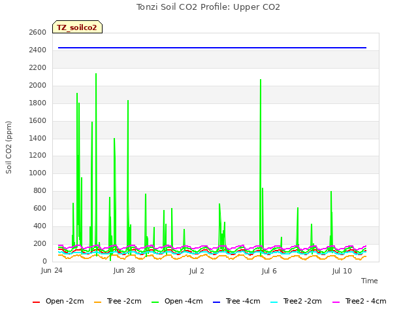Viewport: 418px width, 314px height.
Task: Click the red Open -2cm legend swatch
Action: point(36,302)
